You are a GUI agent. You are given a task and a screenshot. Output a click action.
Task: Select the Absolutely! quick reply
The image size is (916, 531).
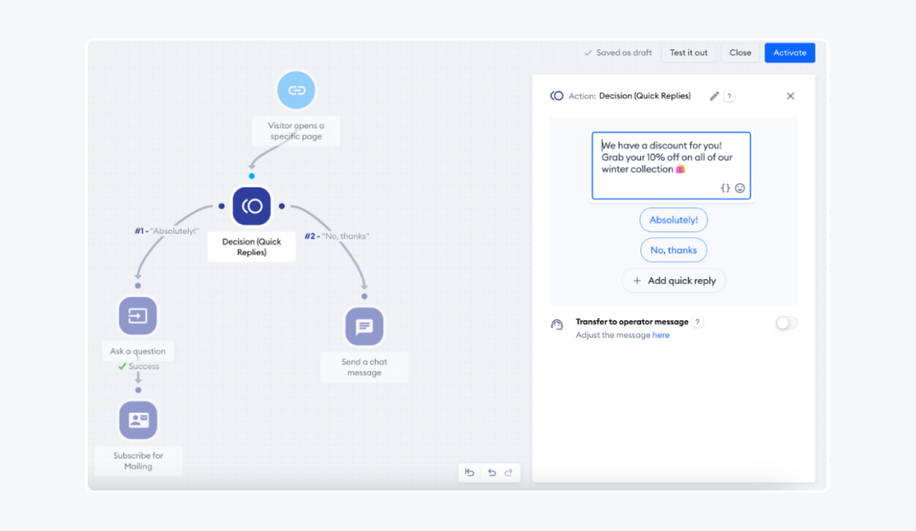click(x=673, y=220)
